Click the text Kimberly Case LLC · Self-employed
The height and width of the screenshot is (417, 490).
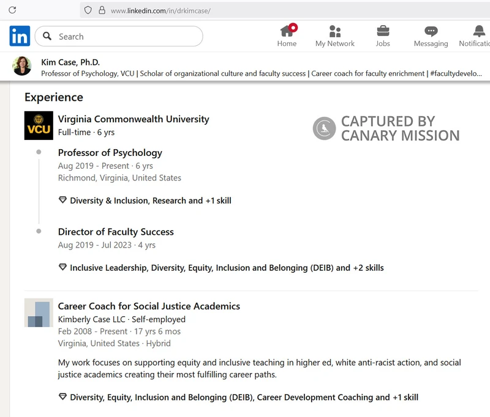click(121, 319)
